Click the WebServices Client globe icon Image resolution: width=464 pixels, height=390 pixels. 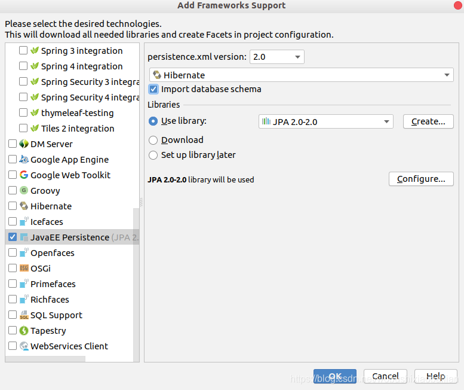coord(24,346)
